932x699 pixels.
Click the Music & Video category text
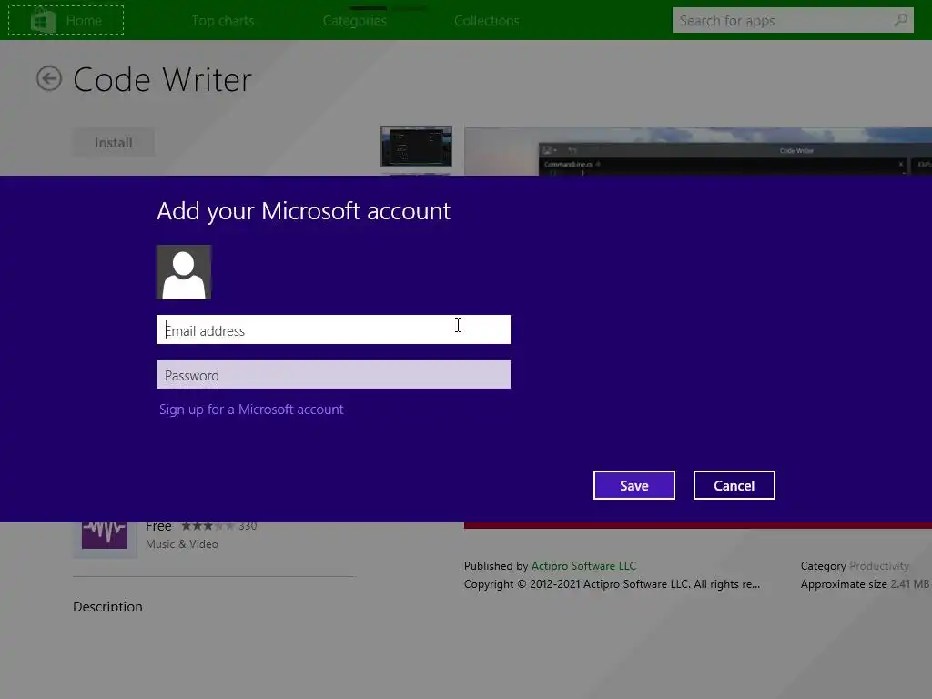(182, 544)
